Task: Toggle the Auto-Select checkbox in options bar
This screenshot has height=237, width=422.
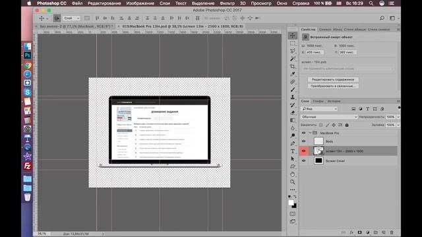Action: click(x=57, y=18)
